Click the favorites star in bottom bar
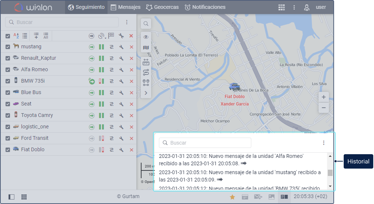Image resolution: width=374 pixels, height=204 pixels. pyautogui.click(x=232, y=197)
